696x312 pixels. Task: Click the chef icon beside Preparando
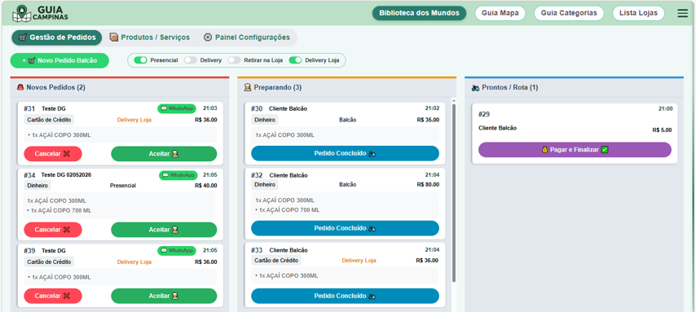pyautogui.click(x=248, y=87)
